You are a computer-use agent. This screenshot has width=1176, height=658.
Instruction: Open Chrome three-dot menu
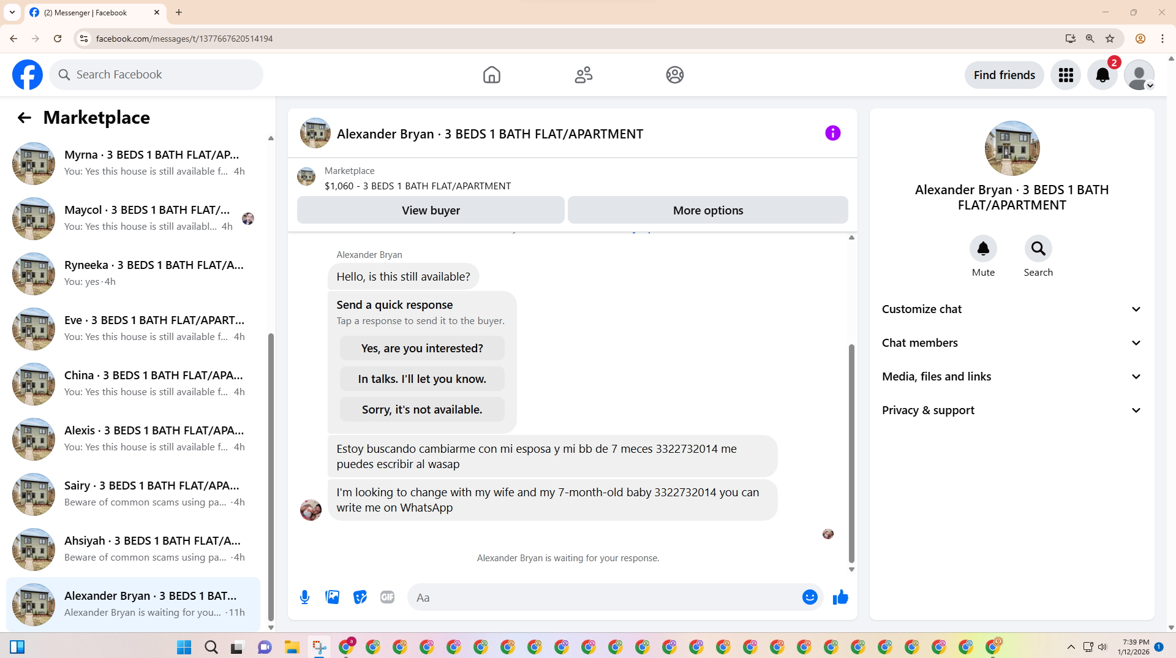[1162, 39]
